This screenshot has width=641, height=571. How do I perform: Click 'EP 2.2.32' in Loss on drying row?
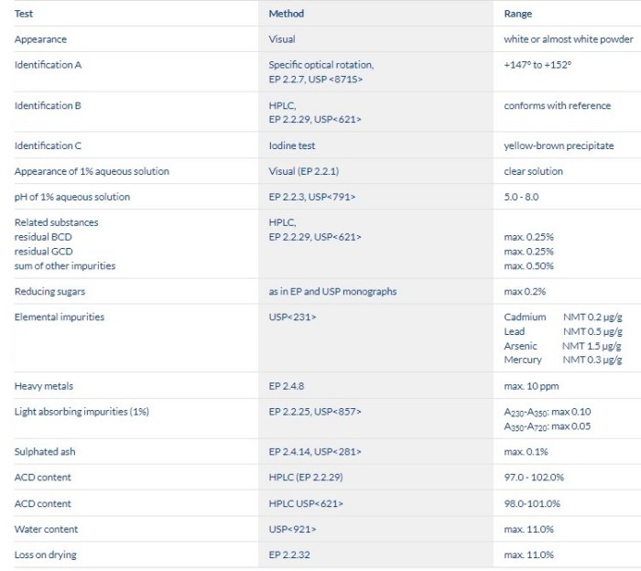click(291, 555)
